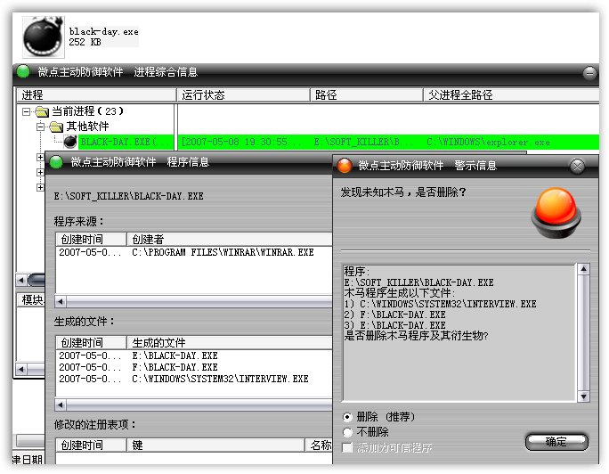This screenshot has height=474, width=609.
Task: Click the green orb in program info window
Action: [56, 162]
